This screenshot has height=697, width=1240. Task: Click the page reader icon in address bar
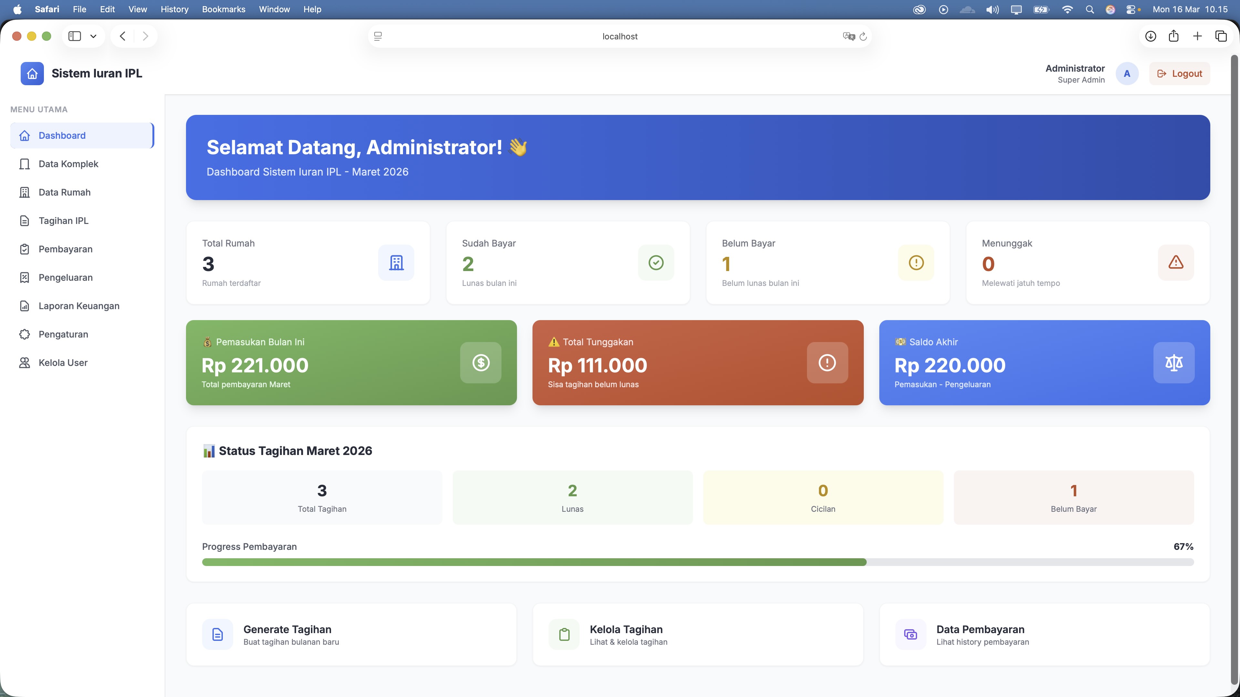click(x=378, y=36)
